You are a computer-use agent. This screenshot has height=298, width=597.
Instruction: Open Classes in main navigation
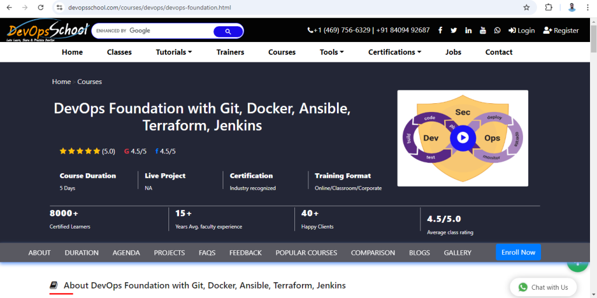(119, 52)
